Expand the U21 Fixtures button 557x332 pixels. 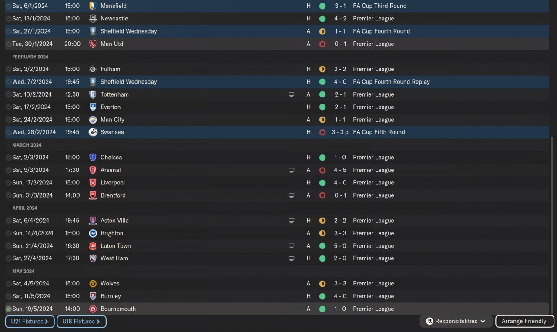click(30, 322)
